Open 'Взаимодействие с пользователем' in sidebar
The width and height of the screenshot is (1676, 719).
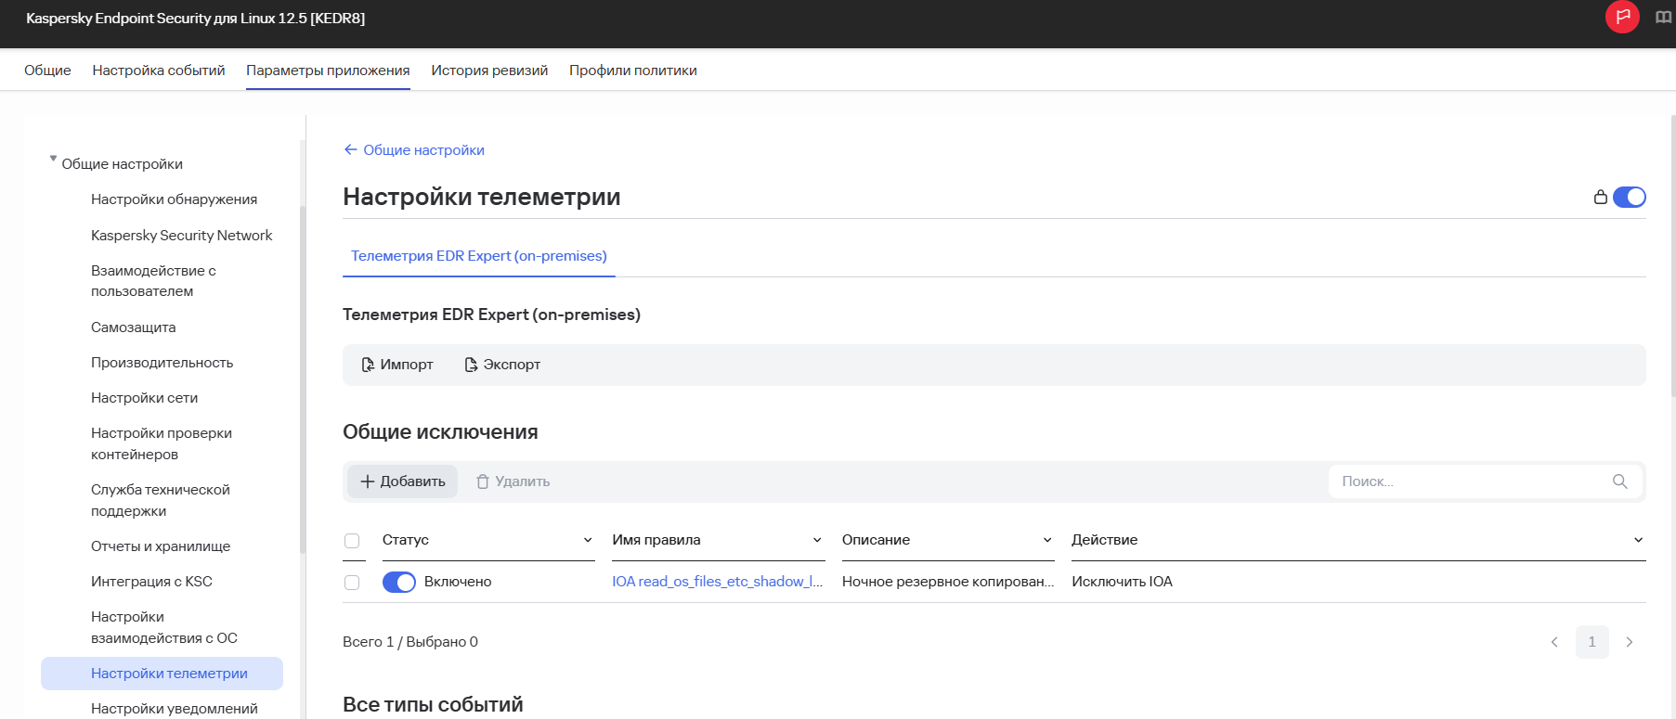click(x=153, y=281)
